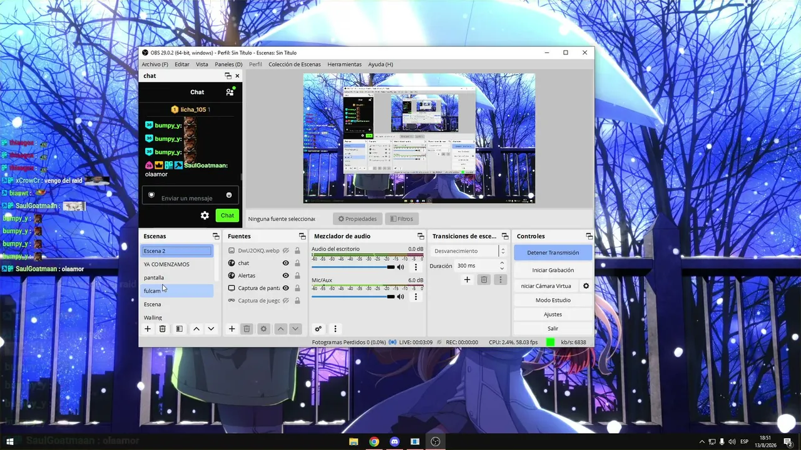
Task: Open the Mic/Aux three-dot options
Action: (416, 296)
